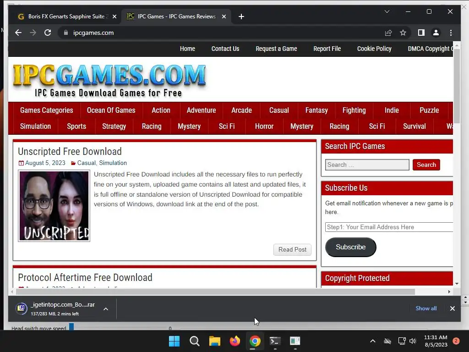The image size is (469, 352).
Task: Select the Arcade category
Action: [241, 110]
